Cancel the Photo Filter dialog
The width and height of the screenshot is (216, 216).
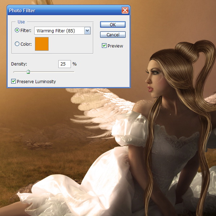(x=113, y=35)
